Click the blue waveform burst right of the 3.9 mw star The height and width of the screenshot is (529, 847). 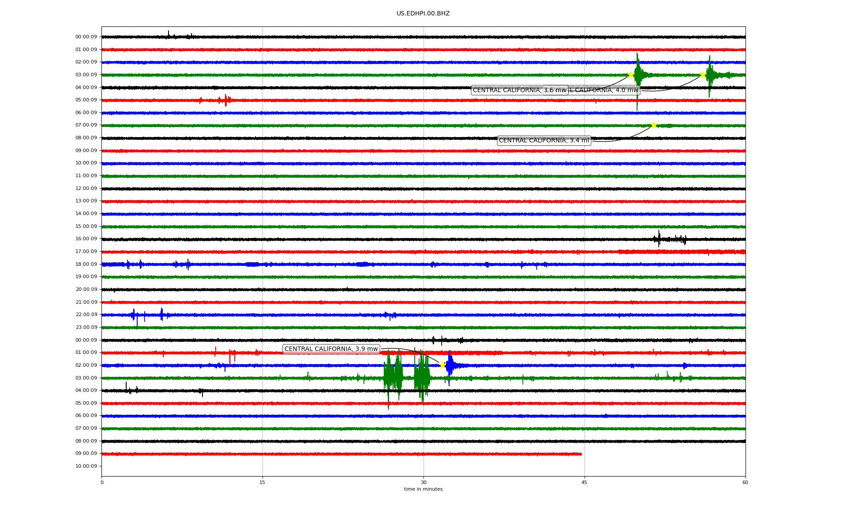pyautogui.click(x=450, y=365)
